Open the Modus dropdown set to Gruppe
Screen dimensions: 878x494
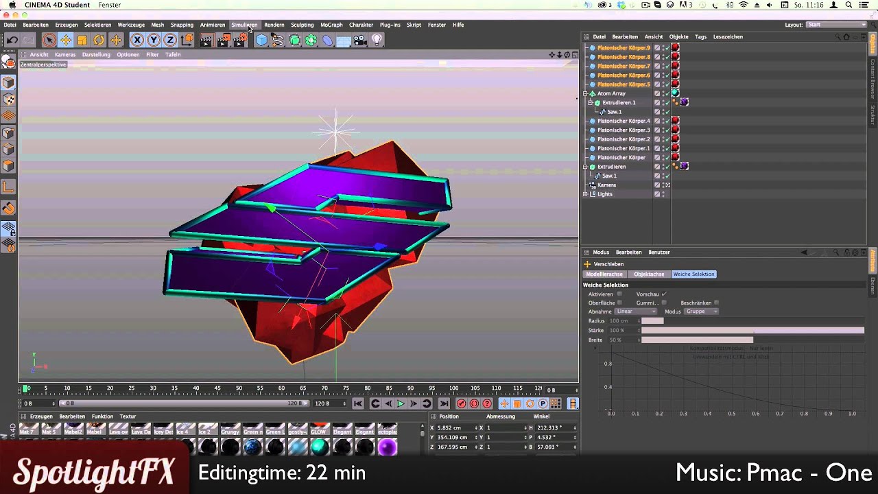701,311
